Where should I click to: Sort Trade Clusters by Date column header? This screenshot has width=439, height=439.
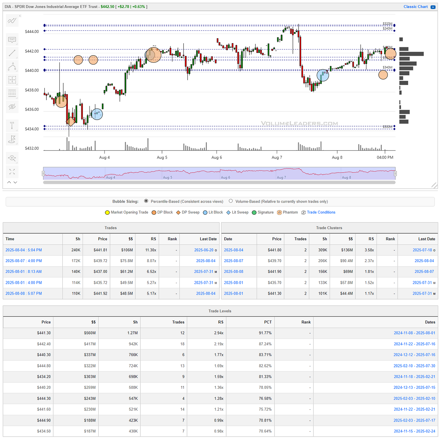click(x=239, y=239)
